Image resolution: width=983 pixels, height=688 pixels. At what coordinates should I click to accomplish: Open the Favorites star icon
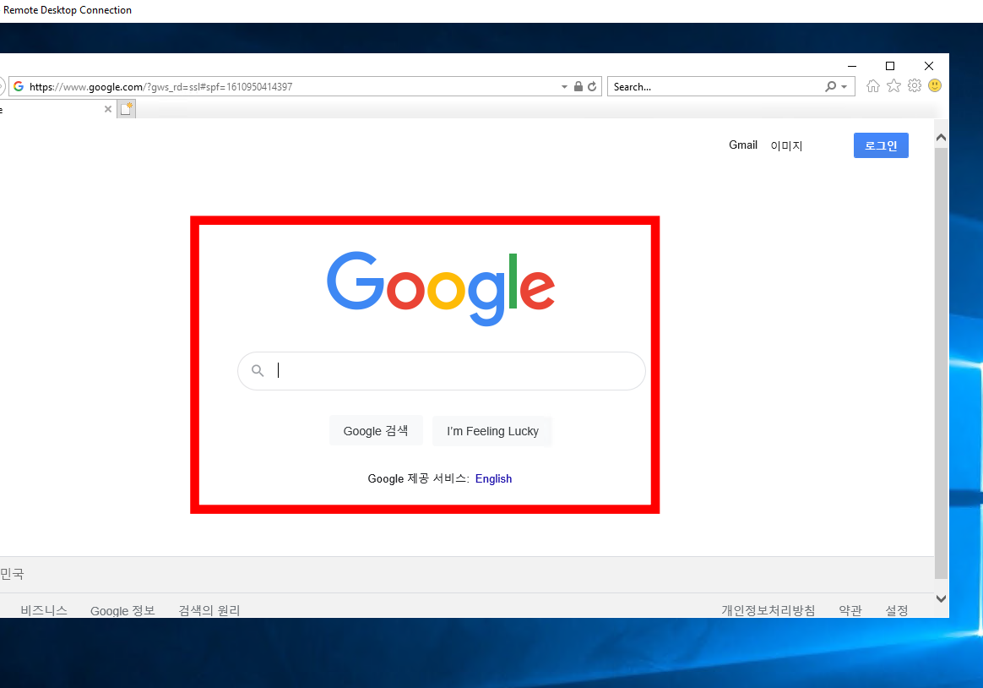pyautogui.click(x=894, y=86)
